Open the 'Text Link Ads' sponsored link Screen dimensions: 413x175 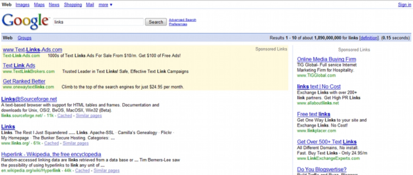pos(19,65)
